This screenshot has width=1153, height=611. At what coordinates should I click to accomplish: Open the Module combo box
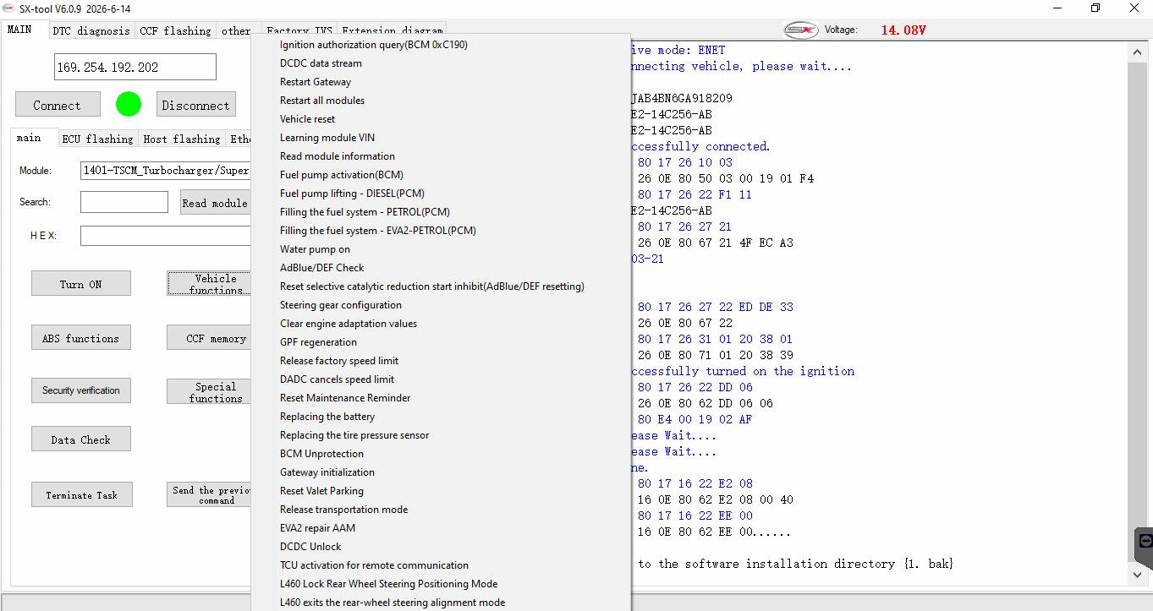pyautogui.click(x=166, y=171)
